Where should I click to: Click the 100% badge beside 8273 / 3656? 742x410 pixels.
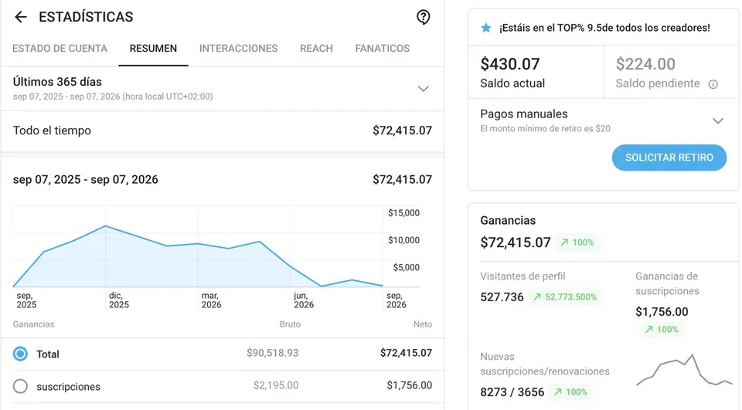[570, 392]
